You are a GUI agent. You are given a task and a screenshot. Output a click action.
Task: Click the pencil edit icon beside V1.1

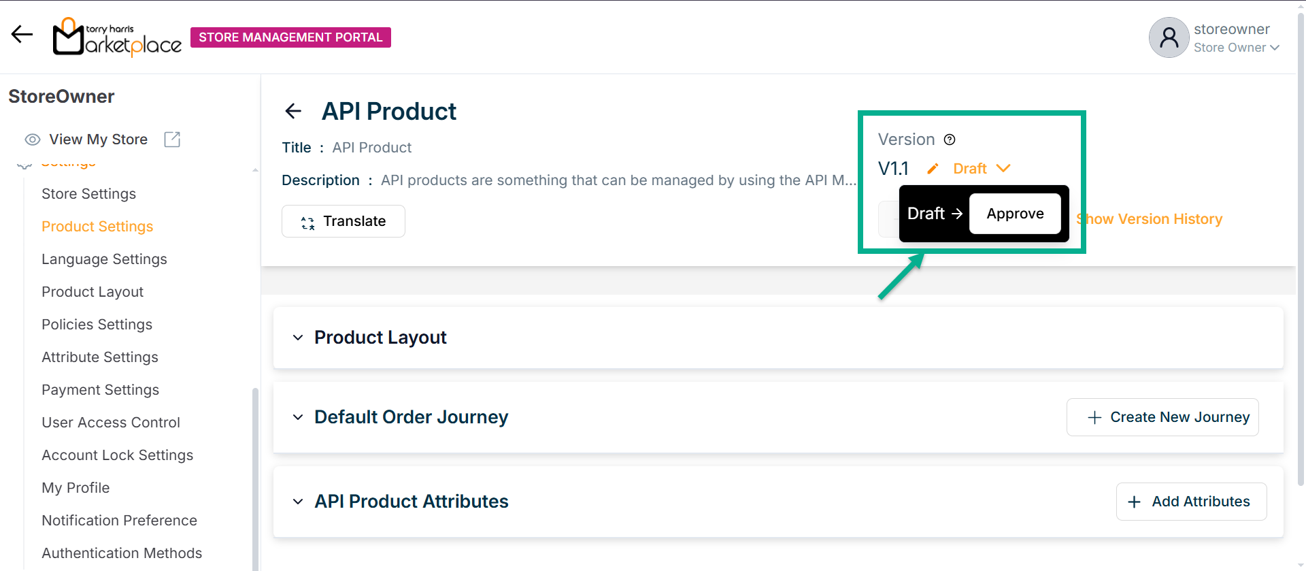[x=933, y=169]
